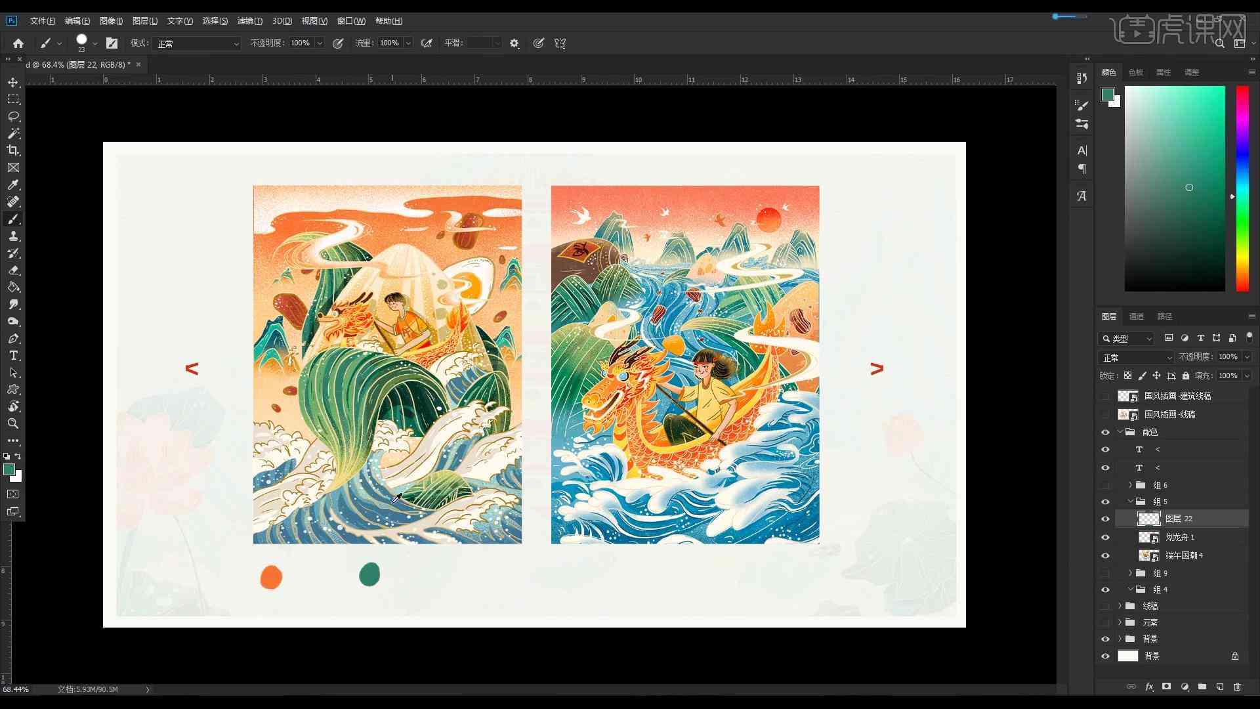Switch to the 通道 tab
The width and height of the screenshot is (1260, 709).
1137,316
